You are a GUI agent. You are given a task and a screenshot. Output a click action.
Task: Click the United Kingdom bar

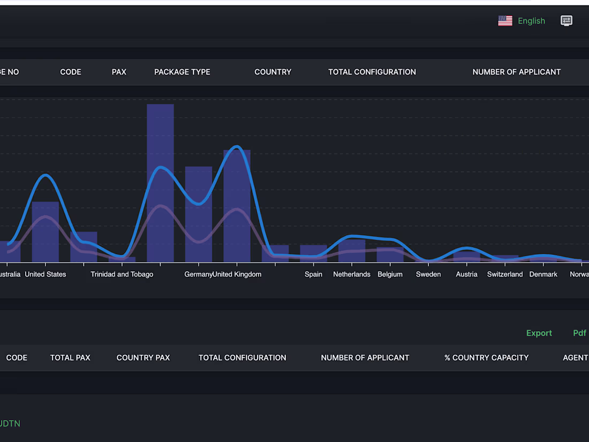[237, 206]
